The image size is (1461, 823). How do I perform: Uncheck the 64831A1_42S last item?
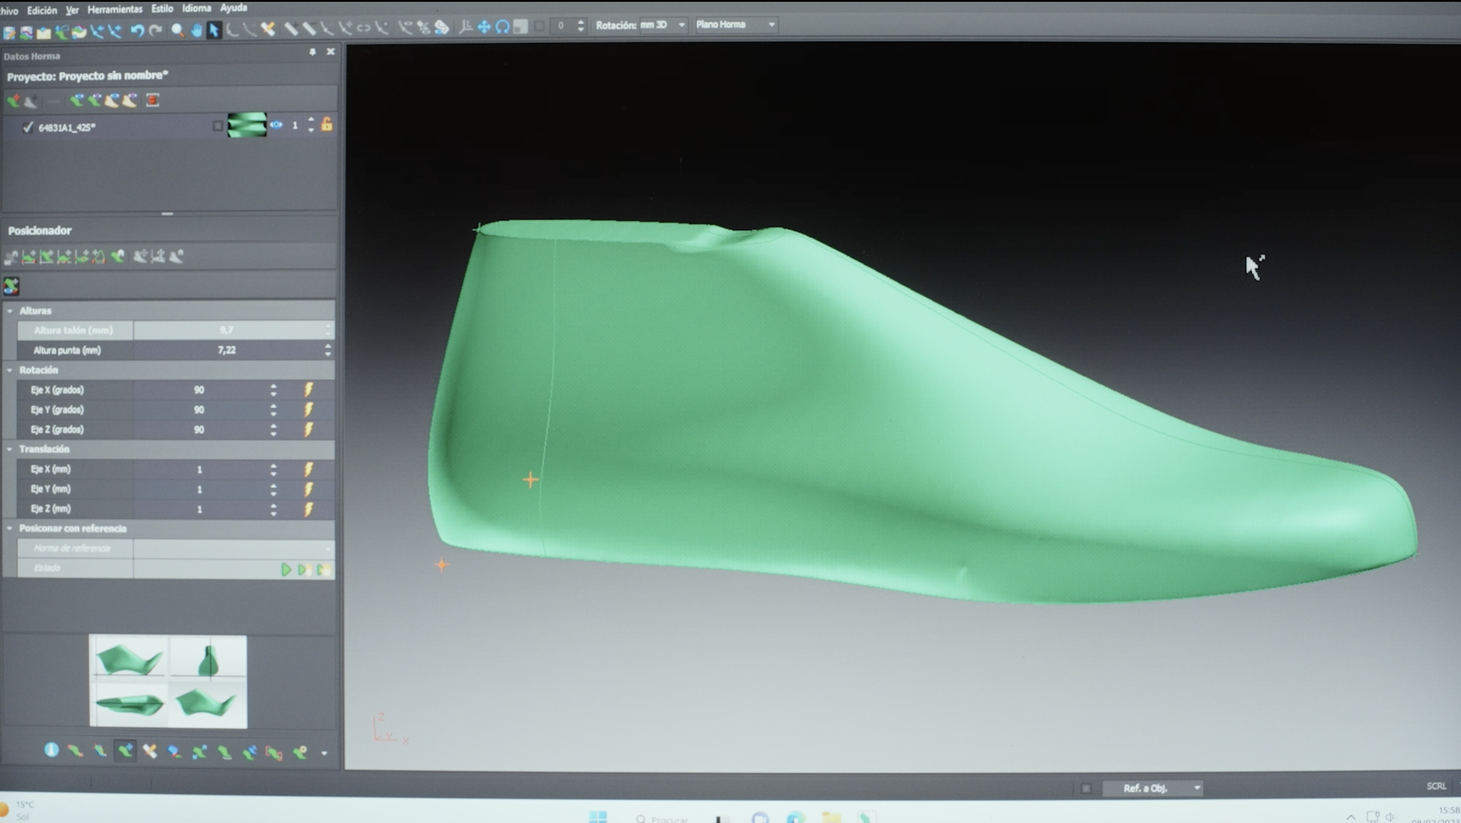[27, 127]
